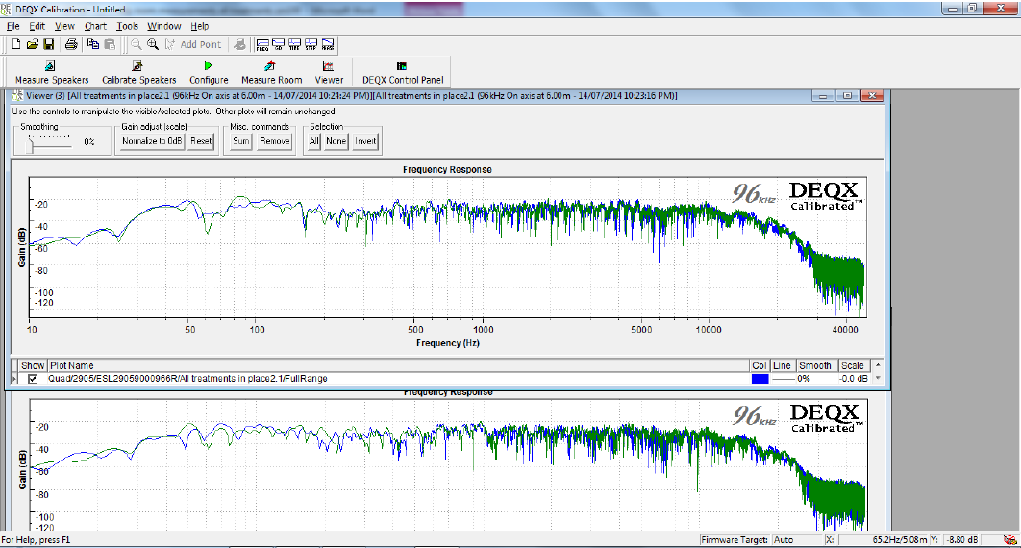This screenshot has height=548, width=1021.
Task: Click the Viewer window title icon
Action: pos(17,96)
